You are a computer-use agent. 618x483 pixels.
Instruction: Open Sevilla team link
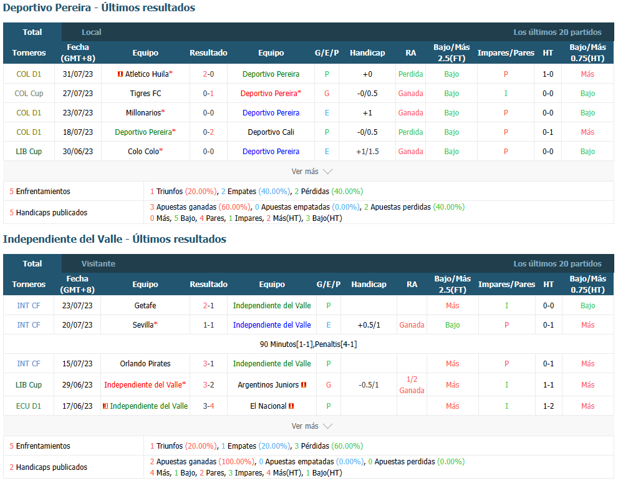tap(143, 325)
